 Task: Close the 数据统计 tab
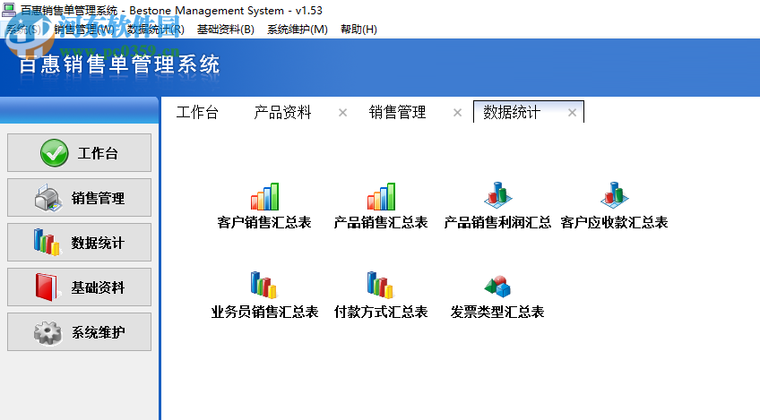pyautogui.click(x=572, y=113)
